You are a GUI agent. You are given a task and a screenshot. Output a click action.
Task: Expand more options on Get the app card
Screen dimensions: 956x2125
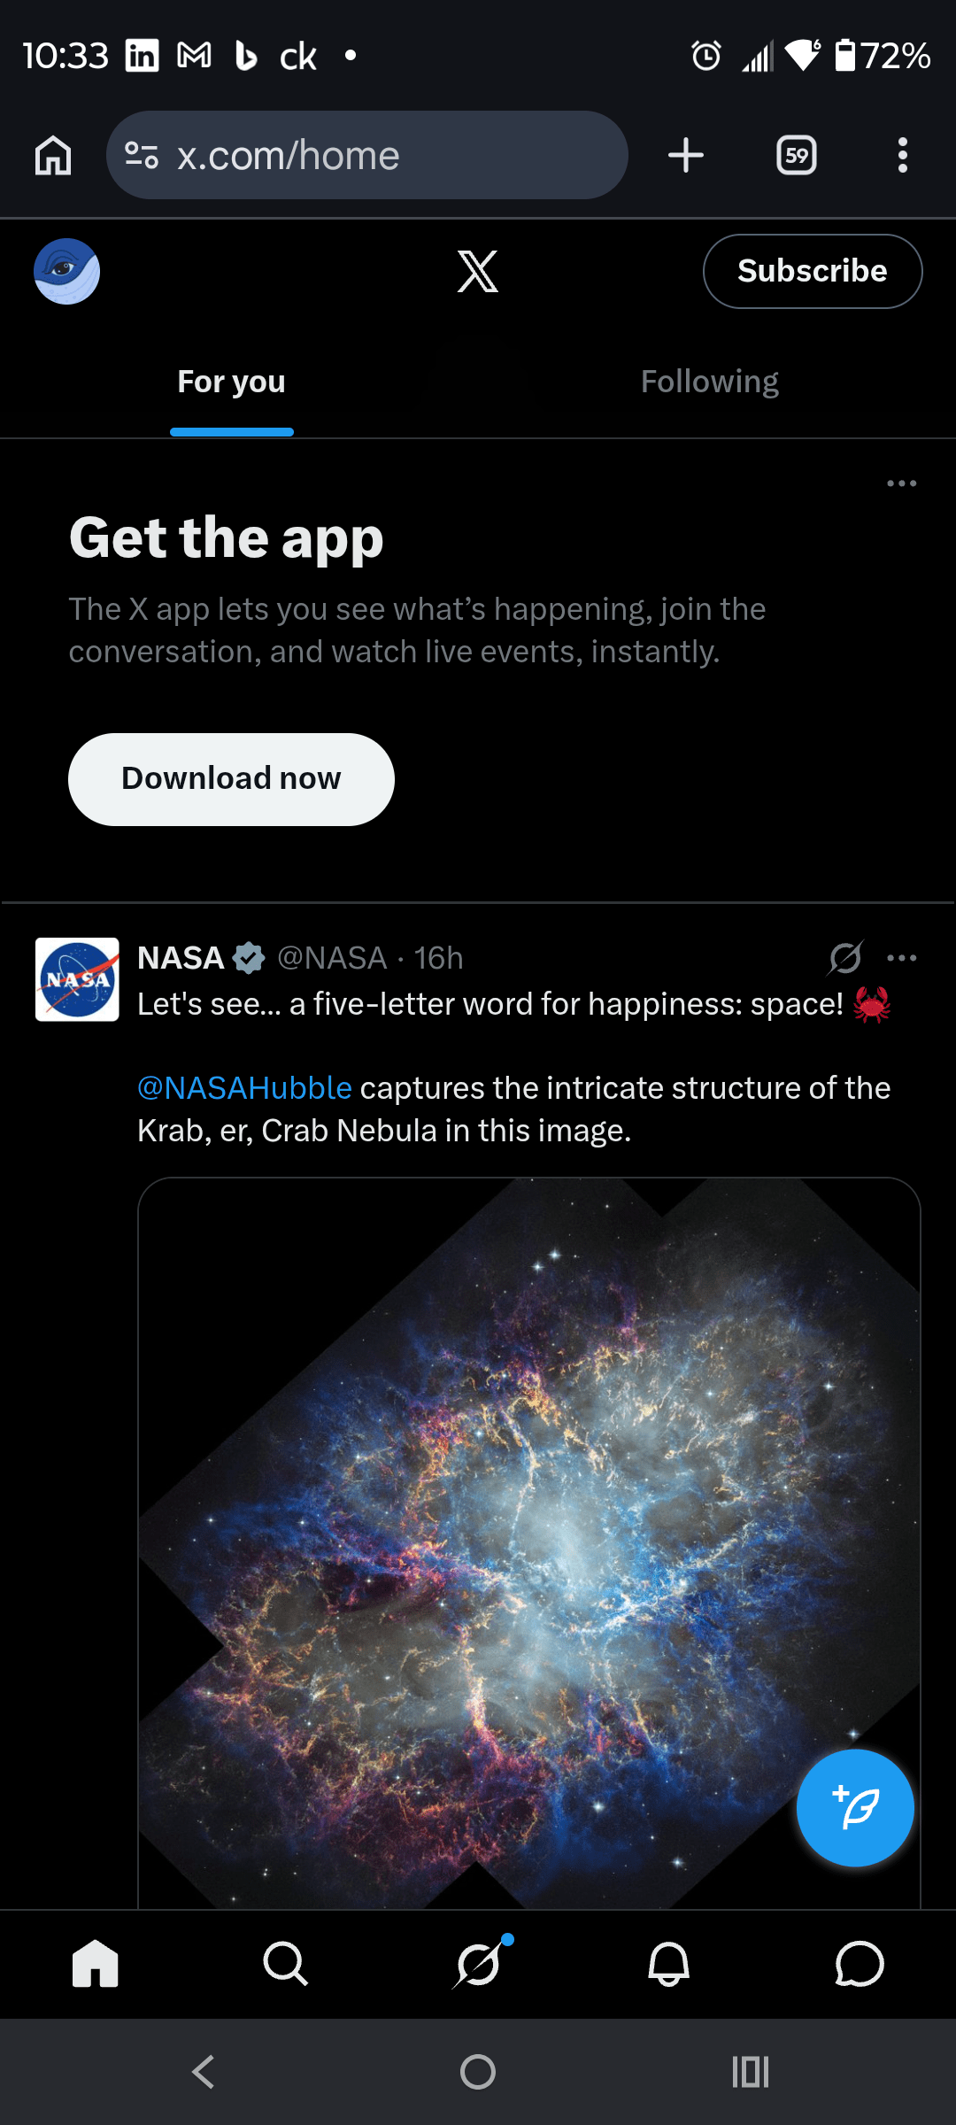pyautogui.click(x=901, y=483)
